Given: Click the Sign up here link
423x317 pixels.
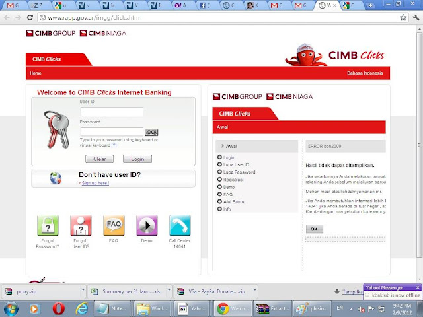Looking at the screenshot, I should tap(95, 183).
